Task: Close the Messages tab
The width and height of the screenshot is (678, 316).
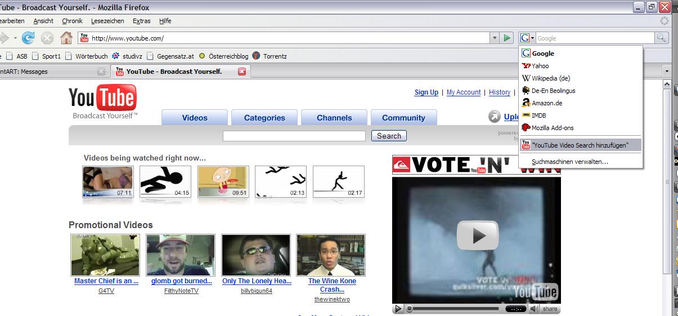Action: [101, 72]
